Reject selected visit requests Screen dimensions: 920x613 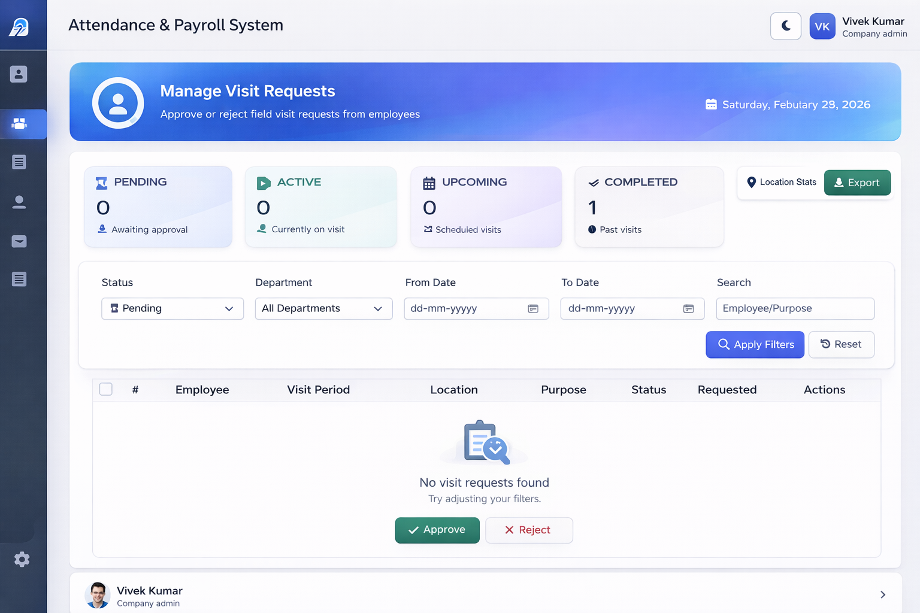[x=529, y=530]
